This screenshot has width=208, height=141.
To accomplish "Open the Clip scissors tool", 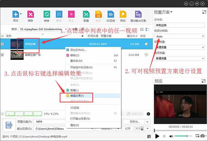I will click(86, 14).
